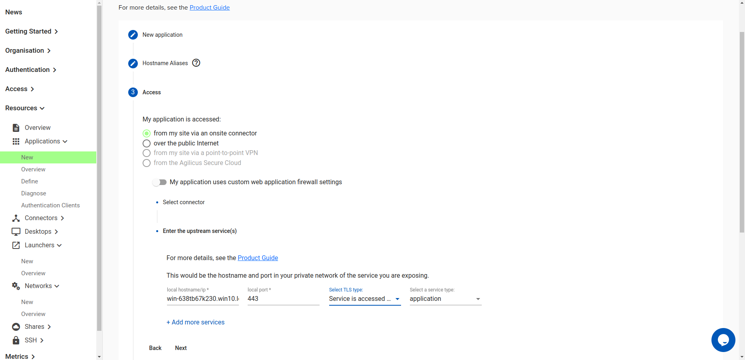Click the Launchers icon
Viewport: 745px width, 360px height.
(16, 245)
